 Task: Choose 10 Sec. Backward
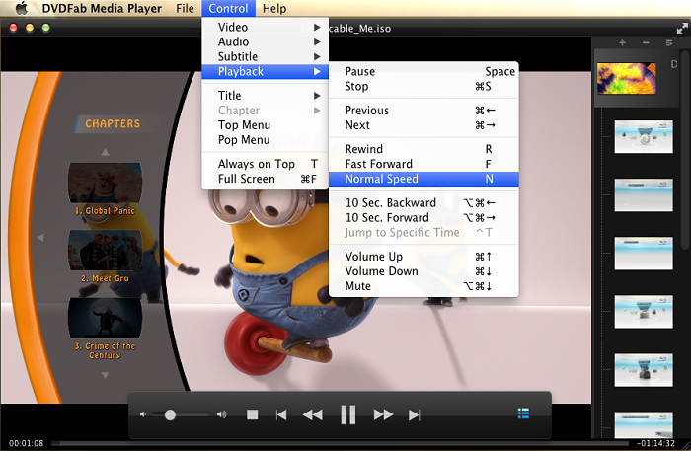423,202
